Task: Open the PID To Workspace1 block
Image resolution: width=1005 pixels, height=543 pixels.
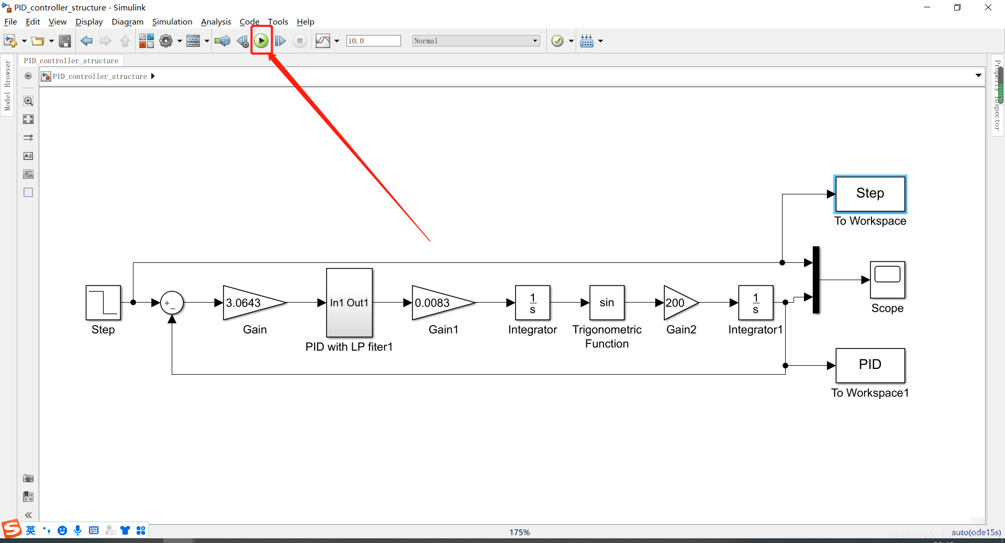Action: [870, 365]
